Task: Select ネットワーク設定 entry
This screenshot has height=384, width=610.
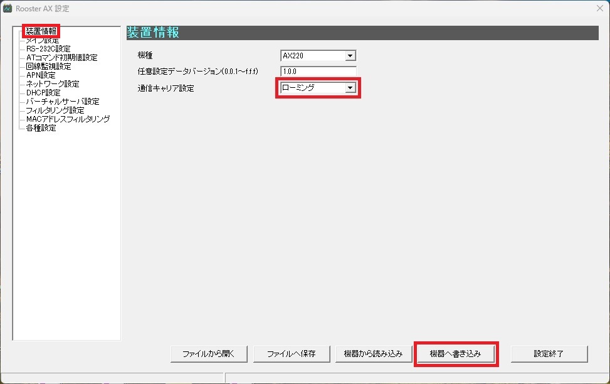Action: (53, 83)
